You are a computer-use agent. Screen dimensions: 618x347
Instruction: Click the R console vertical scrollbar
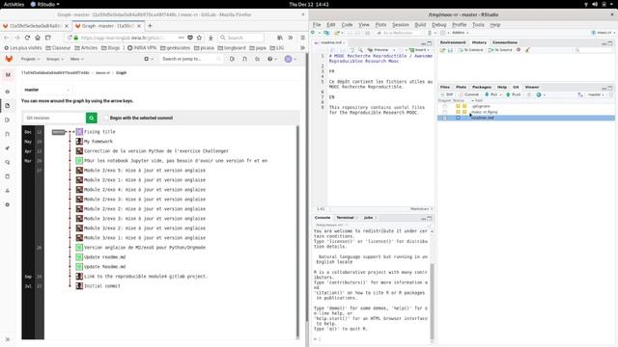(x=432, y=301)
